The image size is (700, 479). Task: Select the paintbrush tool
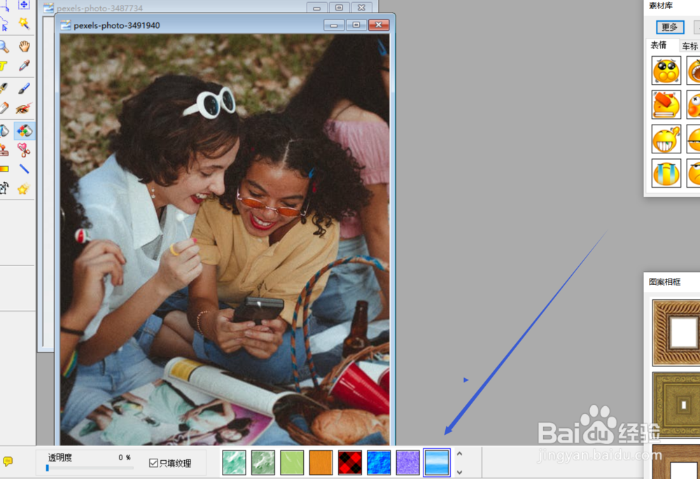24,88
